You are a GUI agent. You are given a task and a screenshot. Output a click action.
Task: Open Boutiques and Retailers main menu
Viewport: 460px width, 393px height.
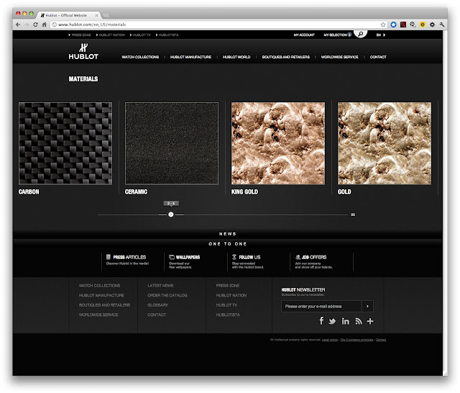(286, 57)
